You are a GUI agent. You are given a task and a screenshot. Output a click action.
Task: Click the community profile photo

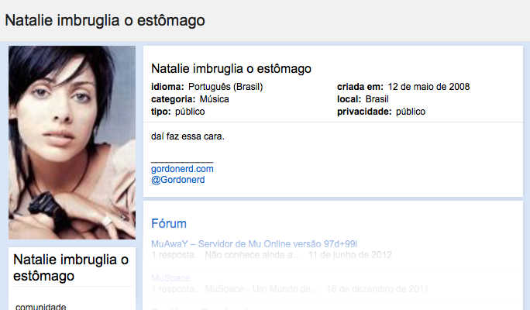point(72,143)
